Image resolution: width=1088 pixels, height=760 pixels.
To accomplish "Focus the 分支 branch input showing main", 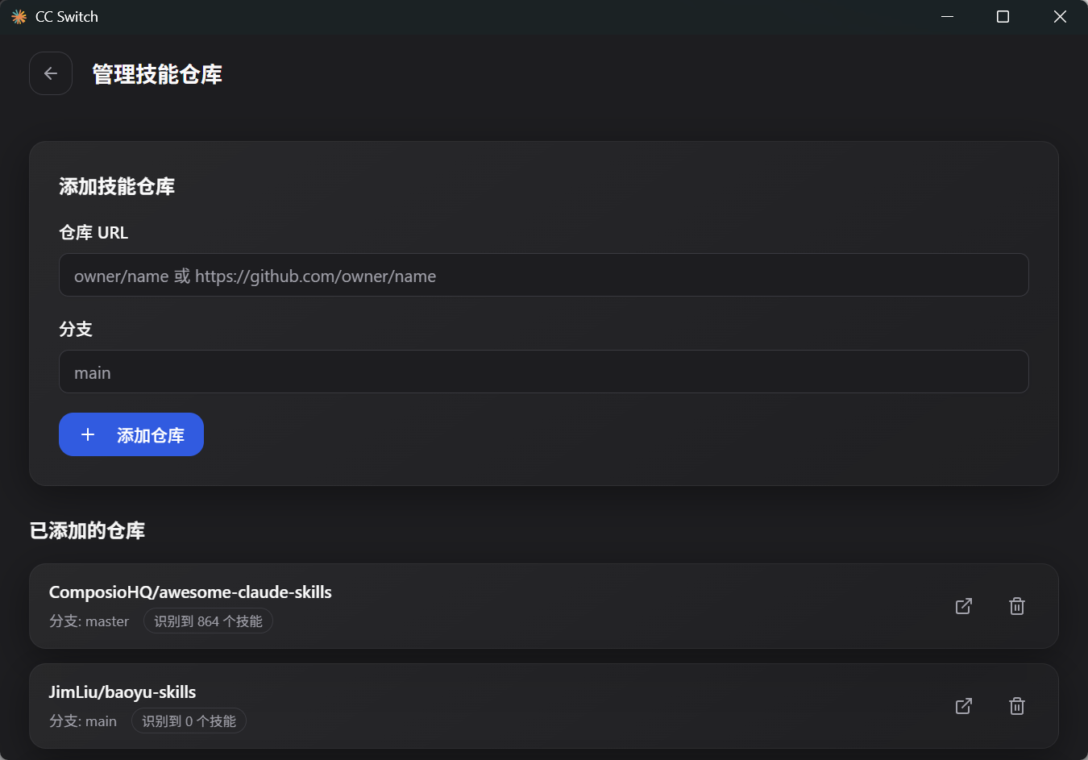I will click(544, 372).
